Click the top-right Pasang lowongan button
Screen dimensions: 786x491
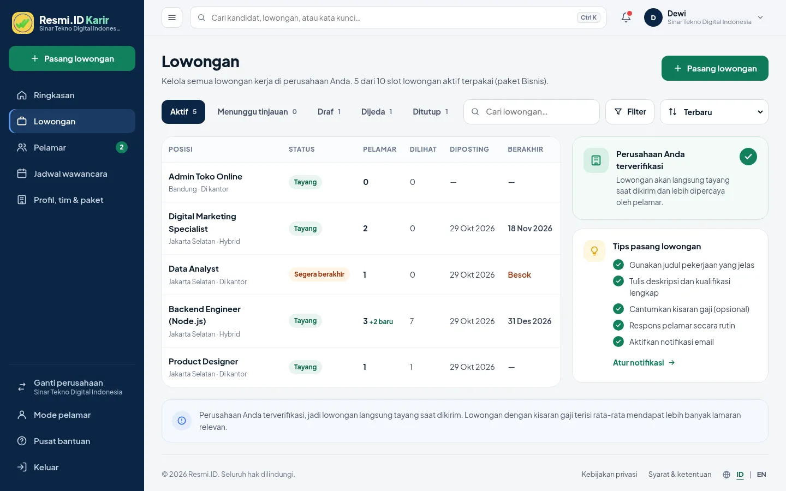(715, 68)
